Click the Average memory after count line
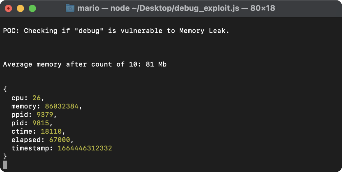This screenshot has width=342, height=172. point(85,64)
